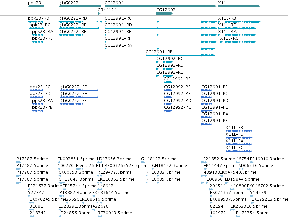The height and width of the screenshot is (218, 288).
Task: Choose transcript CG12991-RB
Action: 180,55
